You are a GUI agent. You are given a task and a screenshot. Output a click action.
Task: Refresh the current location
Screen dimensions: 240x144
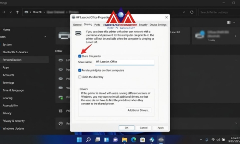pyautogui.click(x=192, y=12)
